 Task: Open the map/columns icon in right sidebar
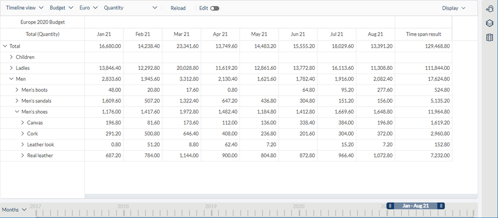(x=489, y=38)
